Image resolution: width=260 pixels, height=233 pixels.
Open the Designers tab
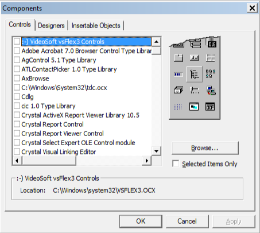point(51,26)
